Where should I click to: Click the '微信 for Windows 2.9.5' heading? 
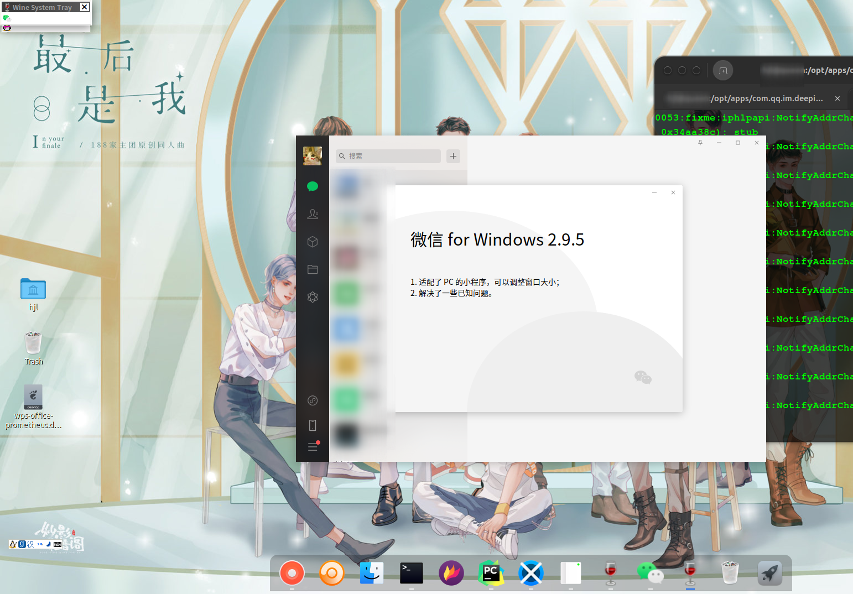click(497, 239)
